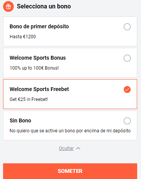Click the Hasta €1200 description text
This screenshot has height=179, width=141.
pos(23,37)
